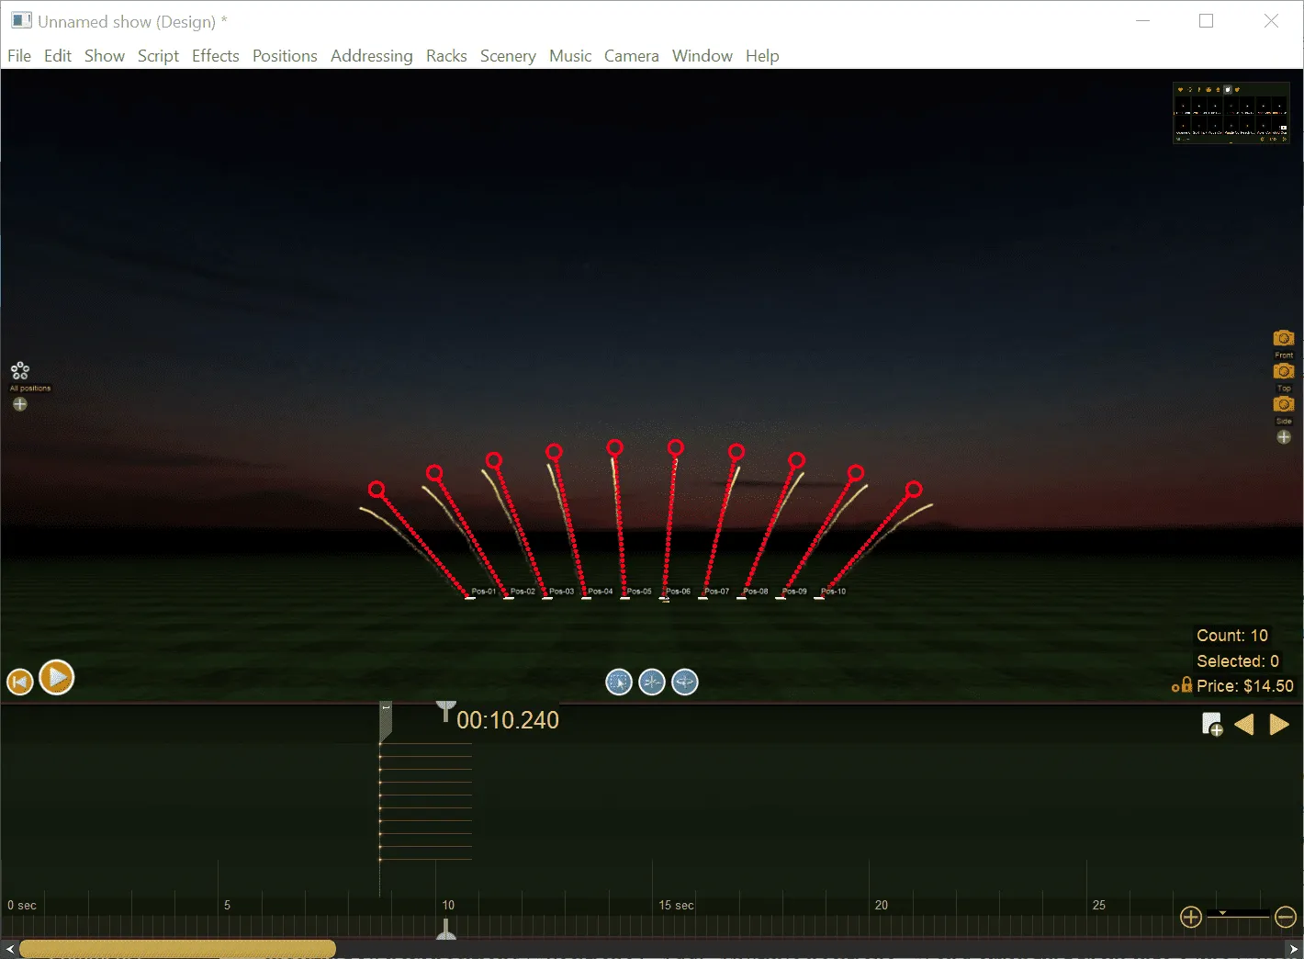Activate the selection pointer mode button

pos(619,682)
